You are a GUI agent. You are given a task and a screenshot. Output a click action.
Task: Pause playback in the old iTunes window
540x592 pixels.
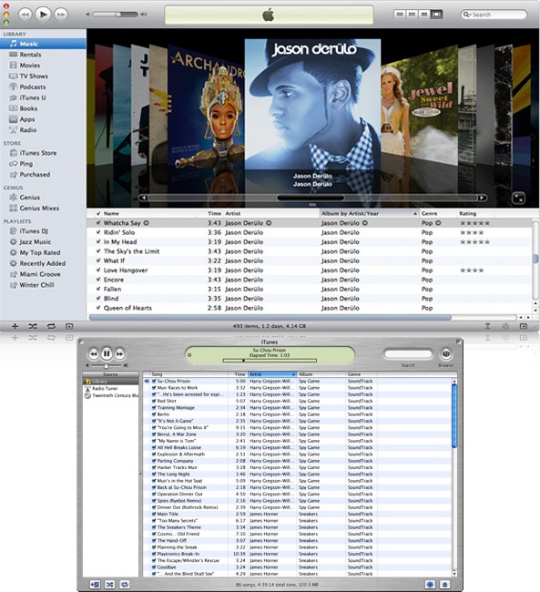click(107, 353)
